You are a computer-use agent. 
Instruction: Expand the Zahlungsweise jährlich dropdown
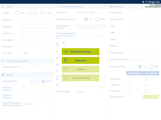point(90,92)
